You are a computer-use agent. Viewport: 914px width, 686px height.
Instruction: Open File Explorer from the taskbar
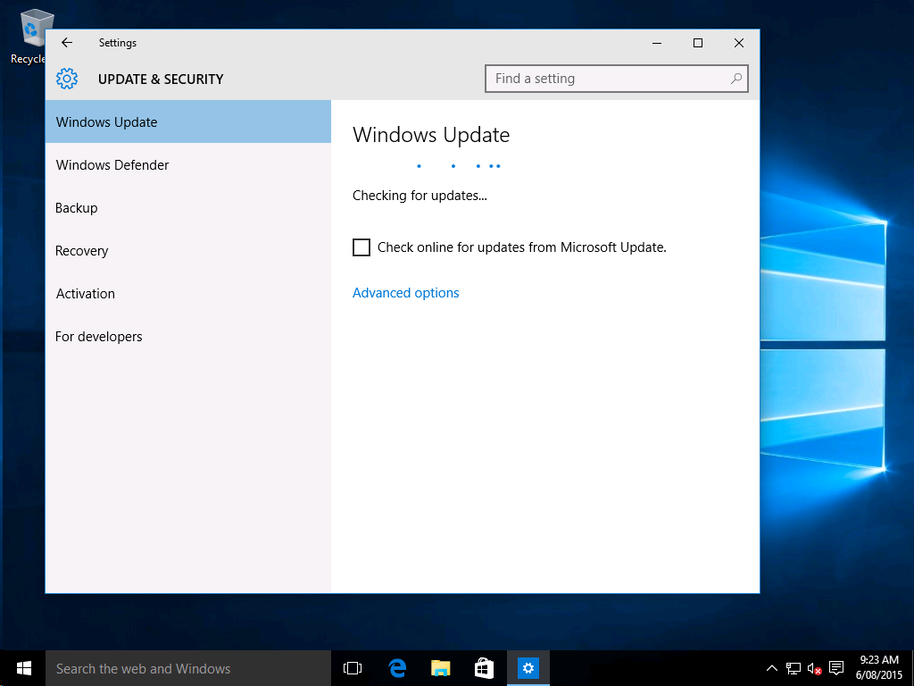tap(441, 668)
